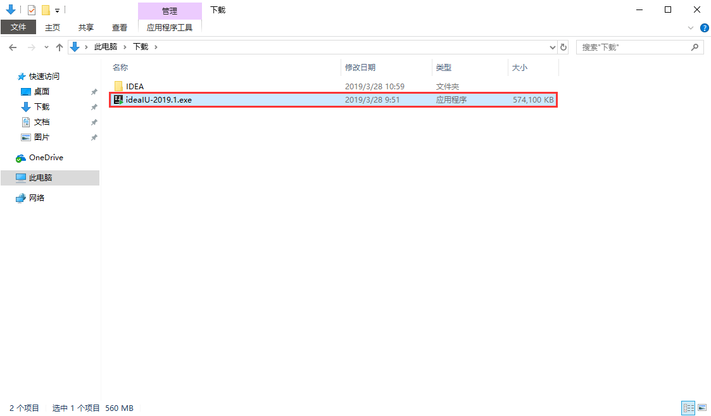Switch to details view in status bar

click(688, 408)
